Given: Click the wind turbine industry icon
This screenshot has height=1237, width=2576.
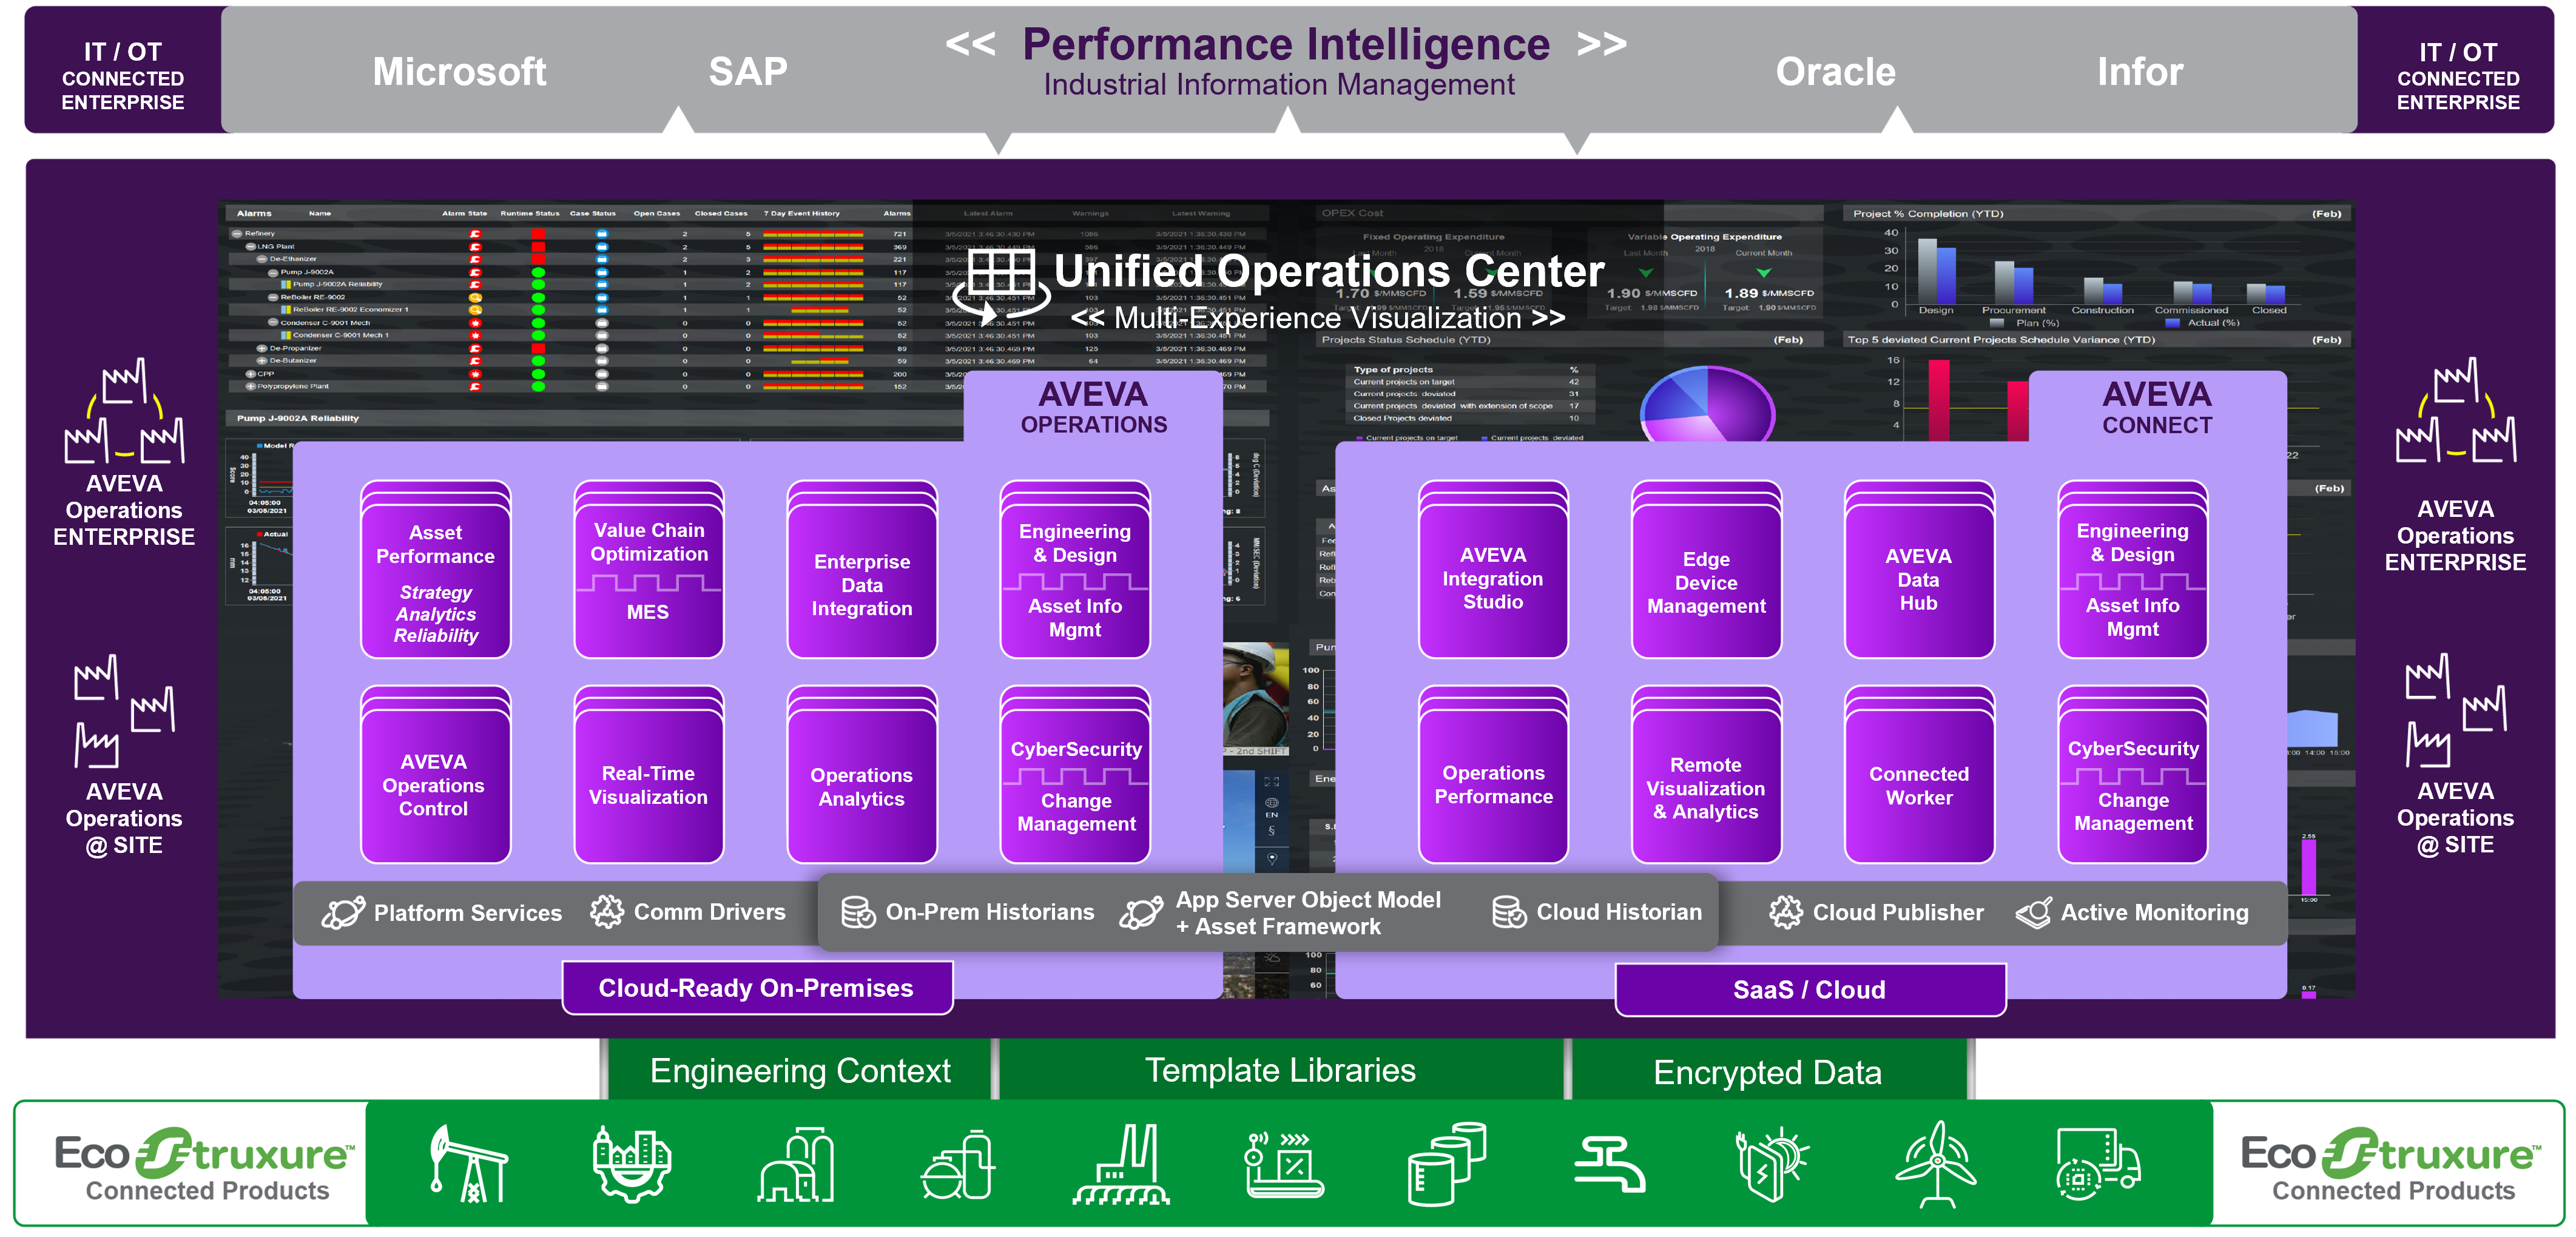Looking at the screenshot, I should click(x=1937, y=1163).
